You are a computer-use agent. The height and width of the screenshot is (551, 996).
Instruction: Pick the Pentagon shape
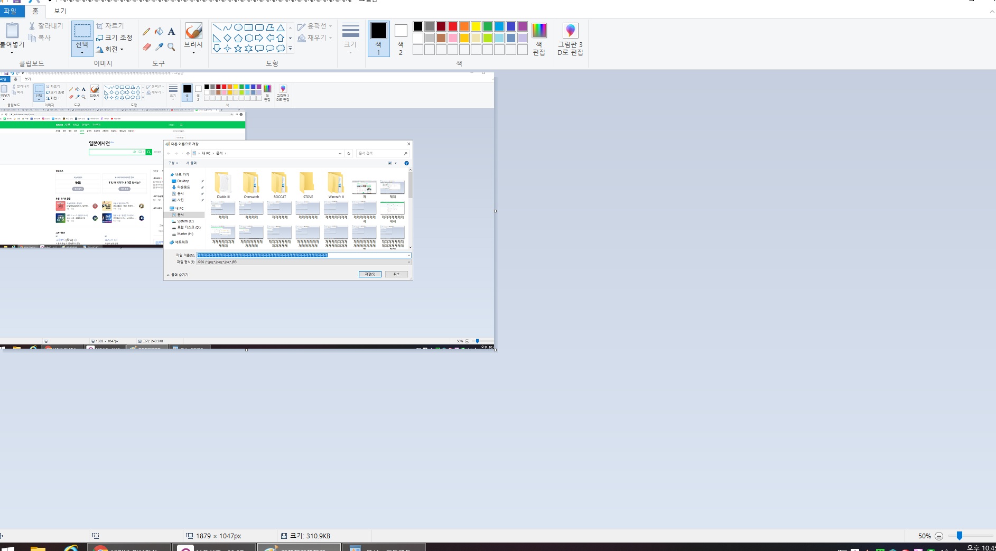[x=238, y=38]
